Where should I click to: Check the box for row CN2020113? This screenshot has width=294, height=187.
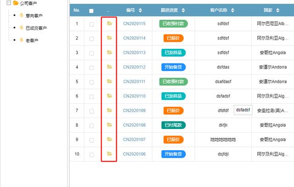pyautogui.click(x=91, y=53)
